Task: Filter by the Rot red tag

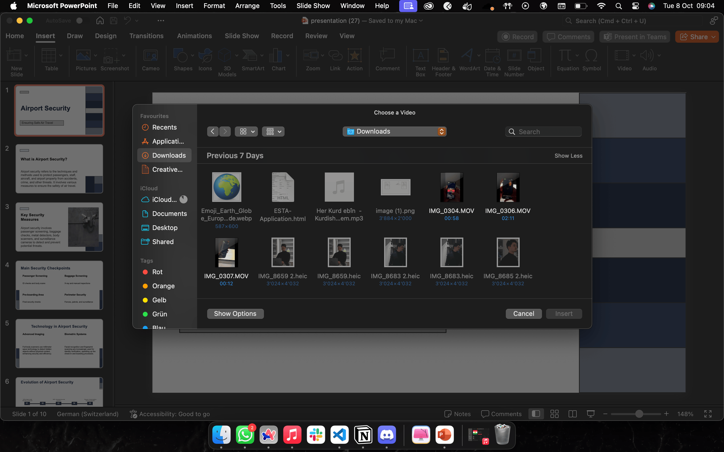Action: point(164,272)
